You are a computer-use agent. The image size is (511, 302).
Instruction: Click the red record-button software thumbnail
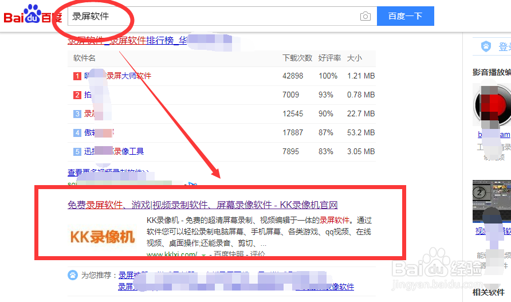pos(492,105)
